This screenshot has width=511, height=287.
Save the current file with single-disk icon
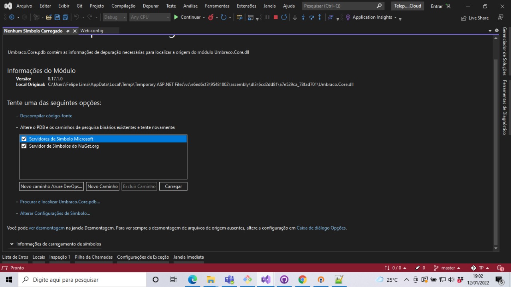(57, 17)
